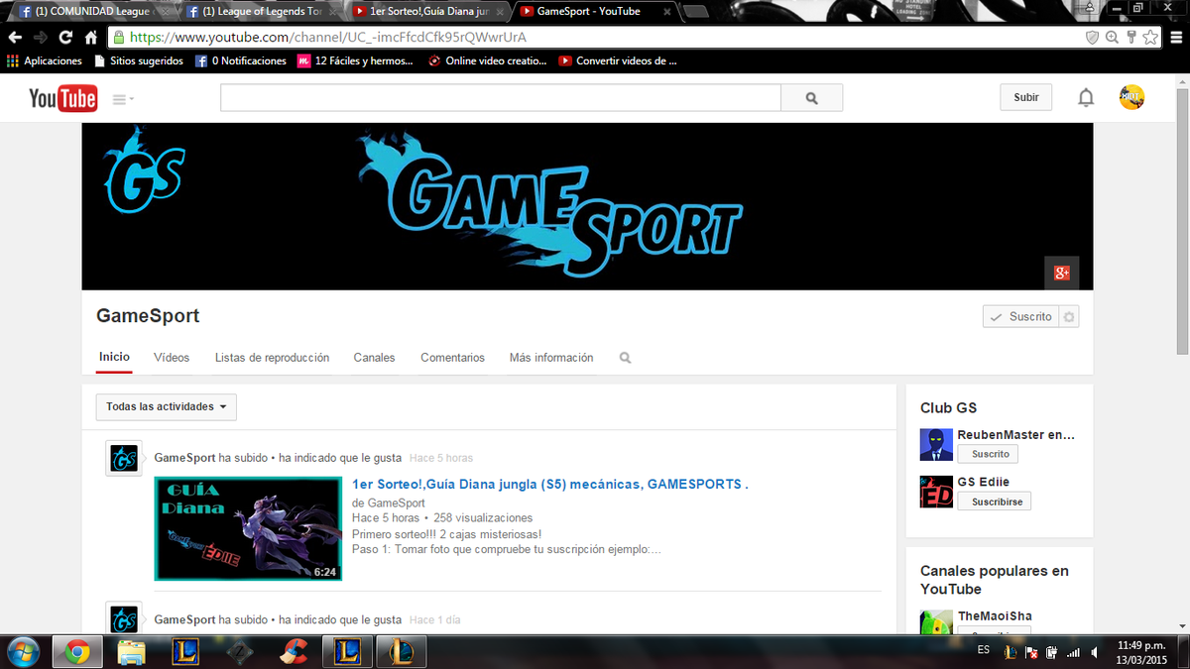Open the Chrome menu button
The width and height of the screenshot is (1190, 669).
click(1175, 38)
